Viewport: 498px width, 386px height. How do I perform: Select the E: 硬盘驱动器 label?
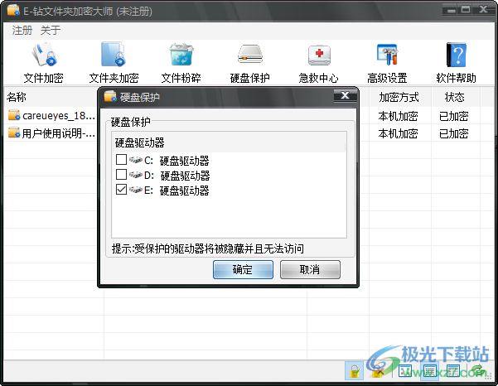[x=176, y=191]
